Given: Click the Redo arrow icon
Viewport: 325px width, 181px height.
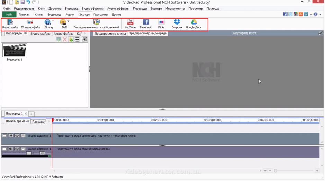Looking at the screenshot, I should 34,2.
